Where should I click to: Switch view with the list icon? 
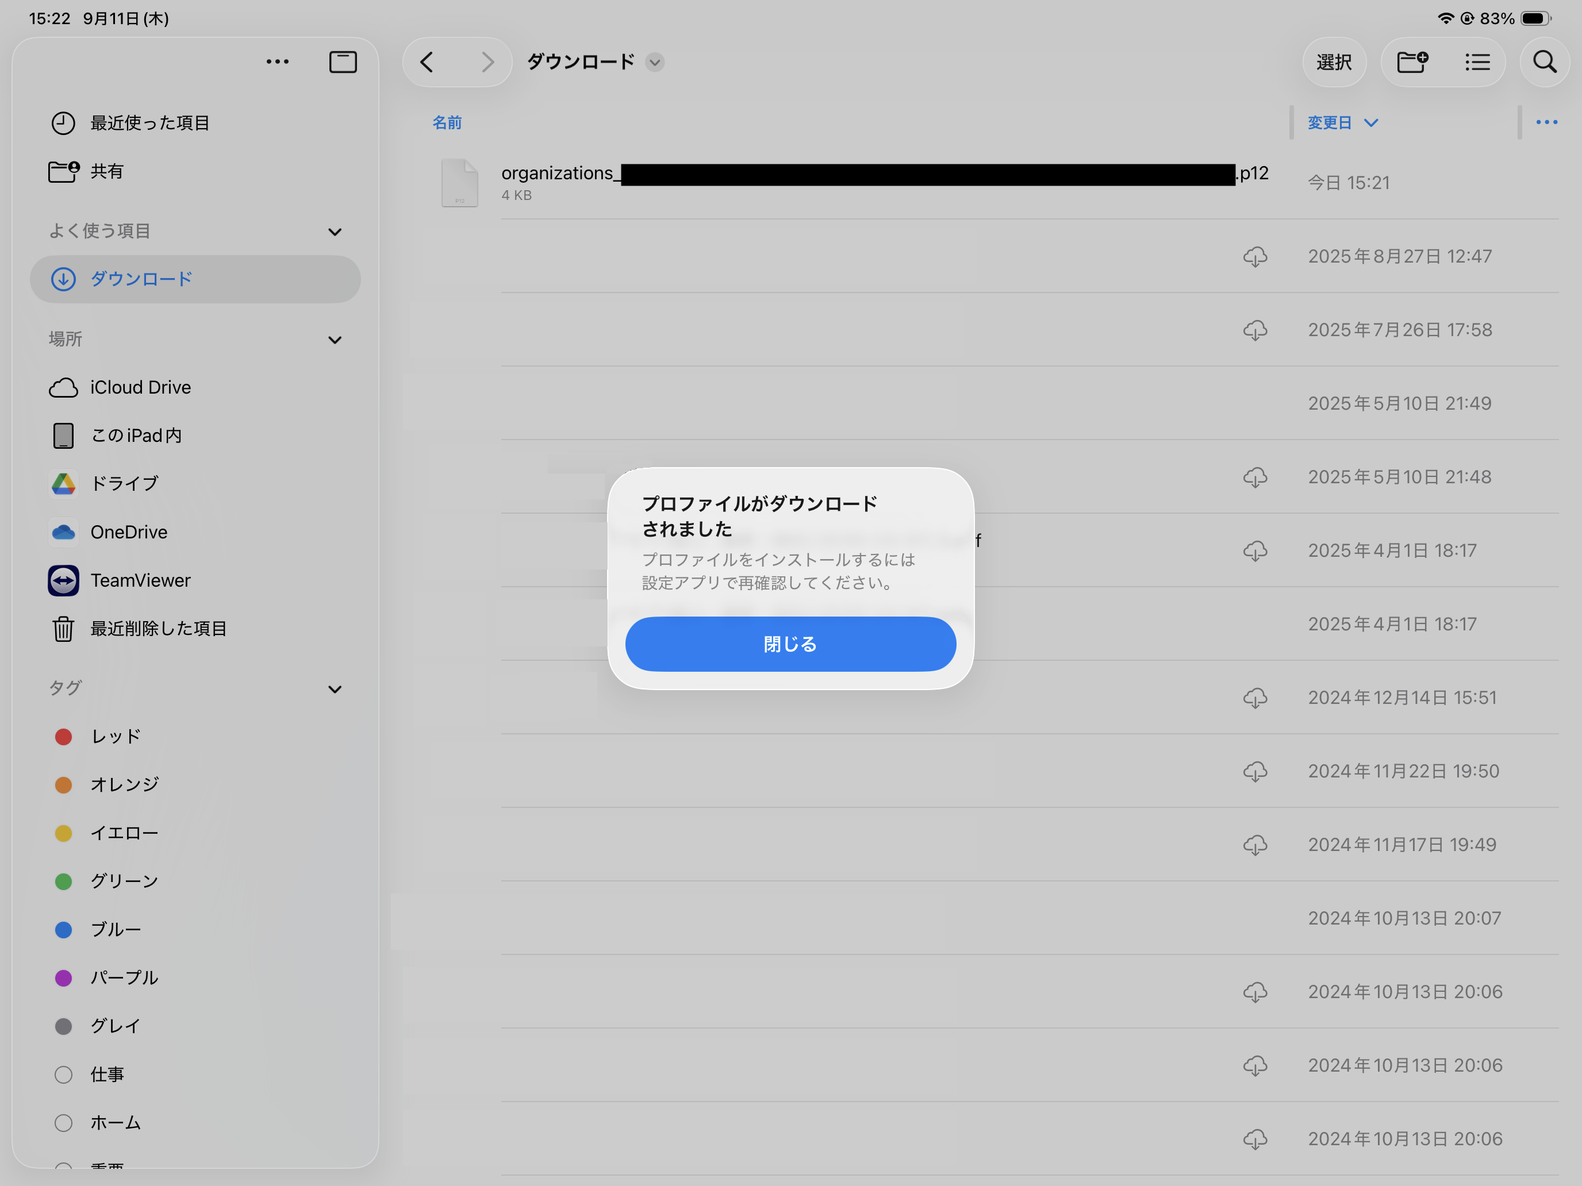(x=1477, y=62)
